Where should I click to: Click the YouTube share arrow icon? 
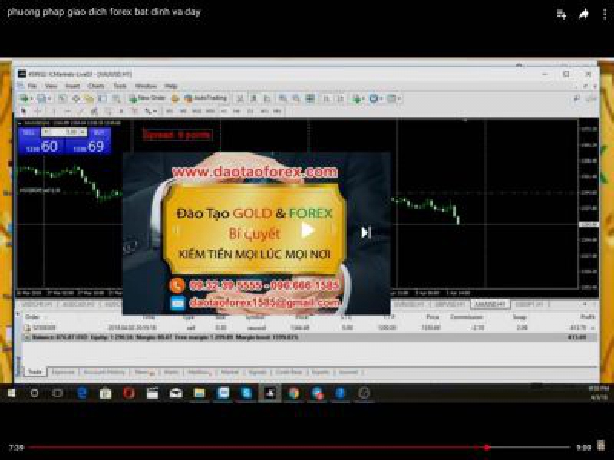[x=583, y=14]
